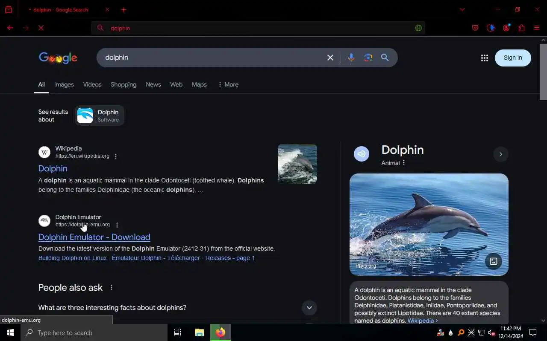The width and height of the screenshot is (547, 341).
Task: Open the Firefox hamburger menu
Action: (x=537, y=28)
